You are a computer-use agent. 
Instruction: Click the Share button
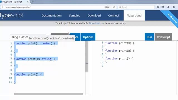tap(78, 37)
